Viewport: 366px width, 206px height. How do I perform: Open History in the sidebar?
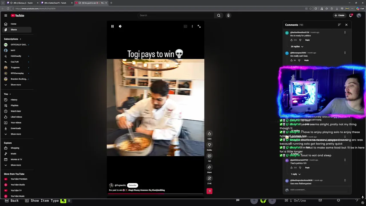coord(17,100)
